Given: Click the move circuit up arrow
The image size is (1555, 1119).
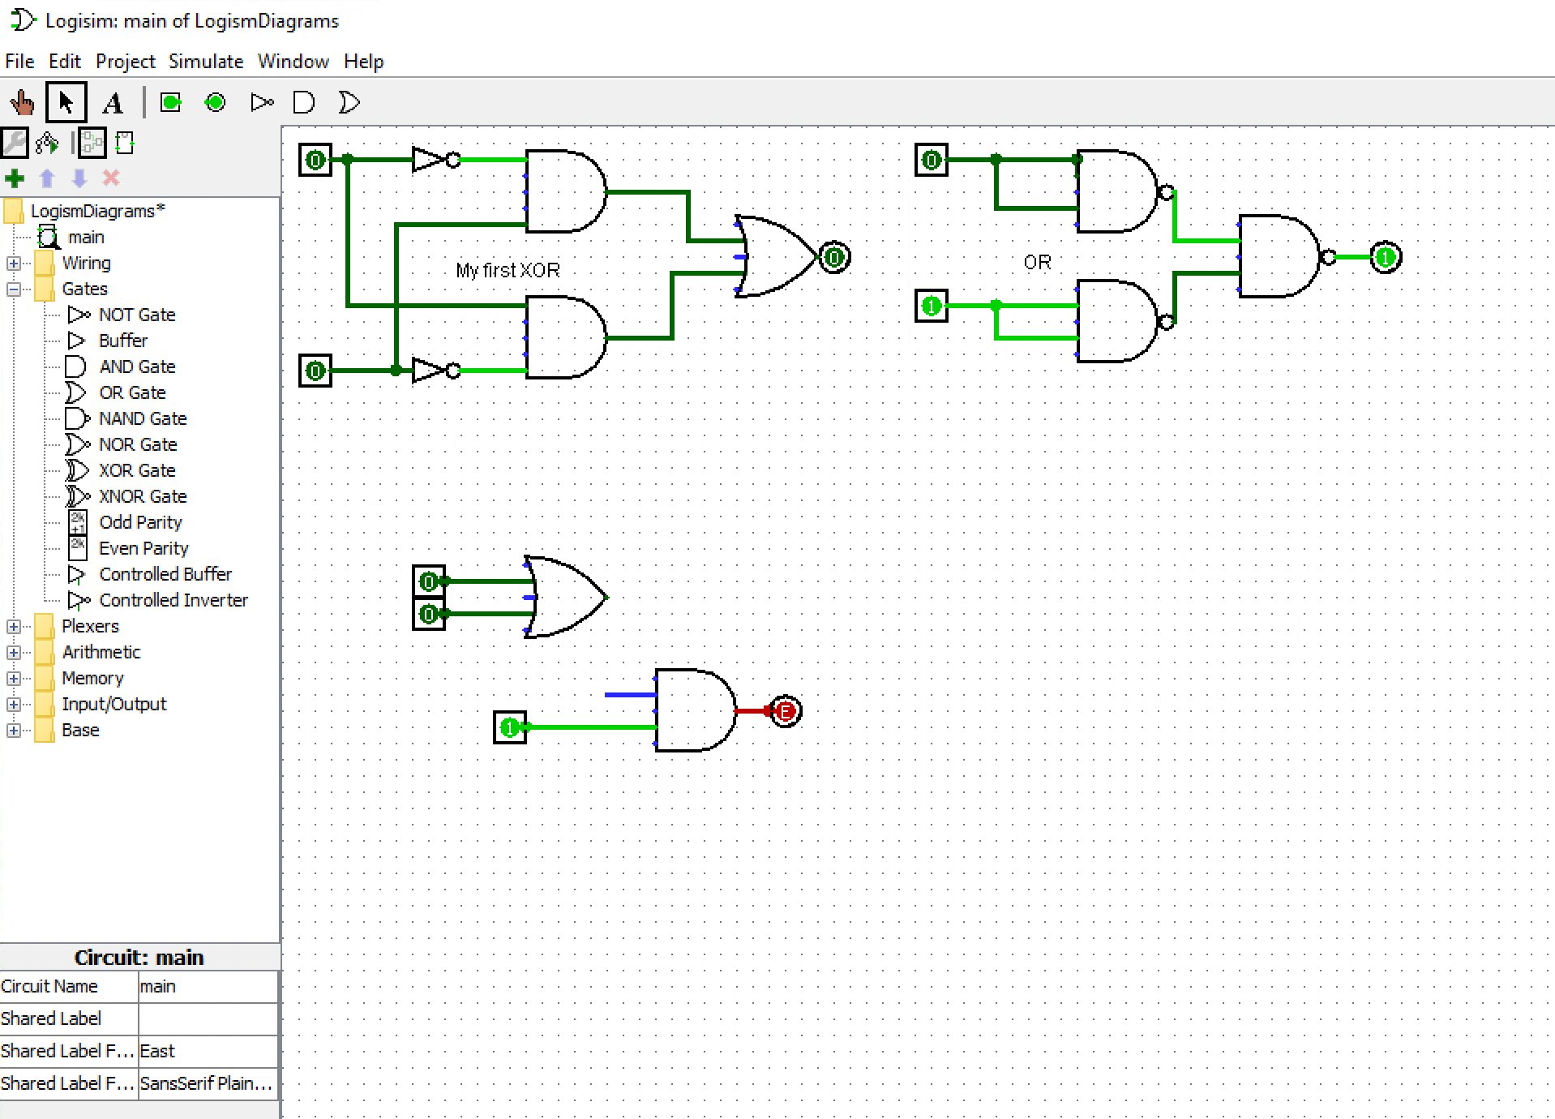Looking at the screenshot, I should pyautogui.click(x=47, y=178).
